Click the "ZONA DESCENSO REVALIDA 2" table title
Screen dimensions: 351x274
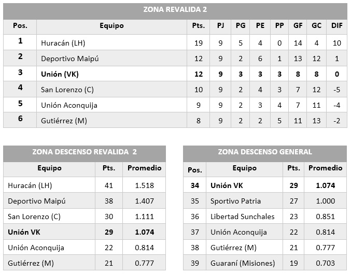(x=85, y=152)
